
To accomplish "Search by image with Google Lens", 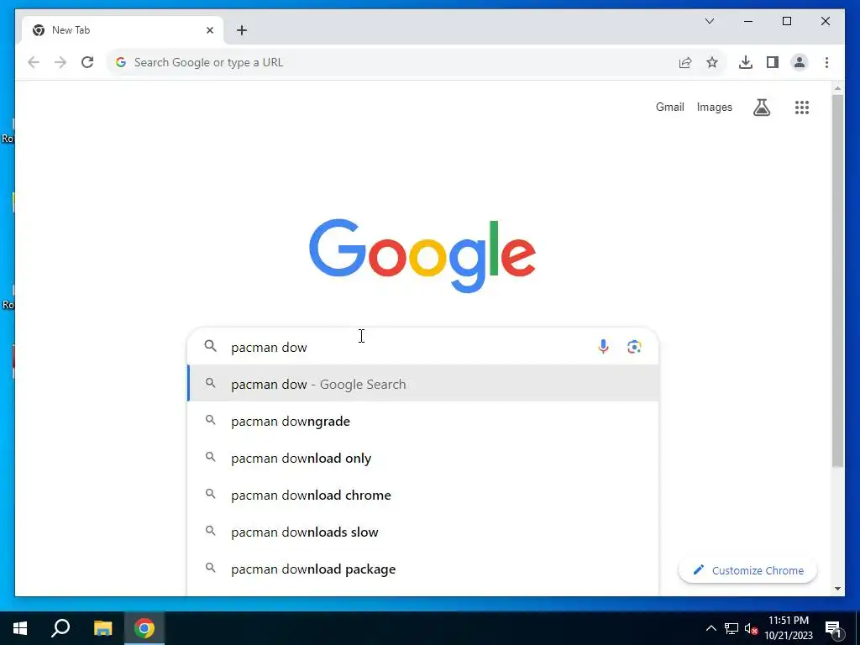I will coord(634,347).
